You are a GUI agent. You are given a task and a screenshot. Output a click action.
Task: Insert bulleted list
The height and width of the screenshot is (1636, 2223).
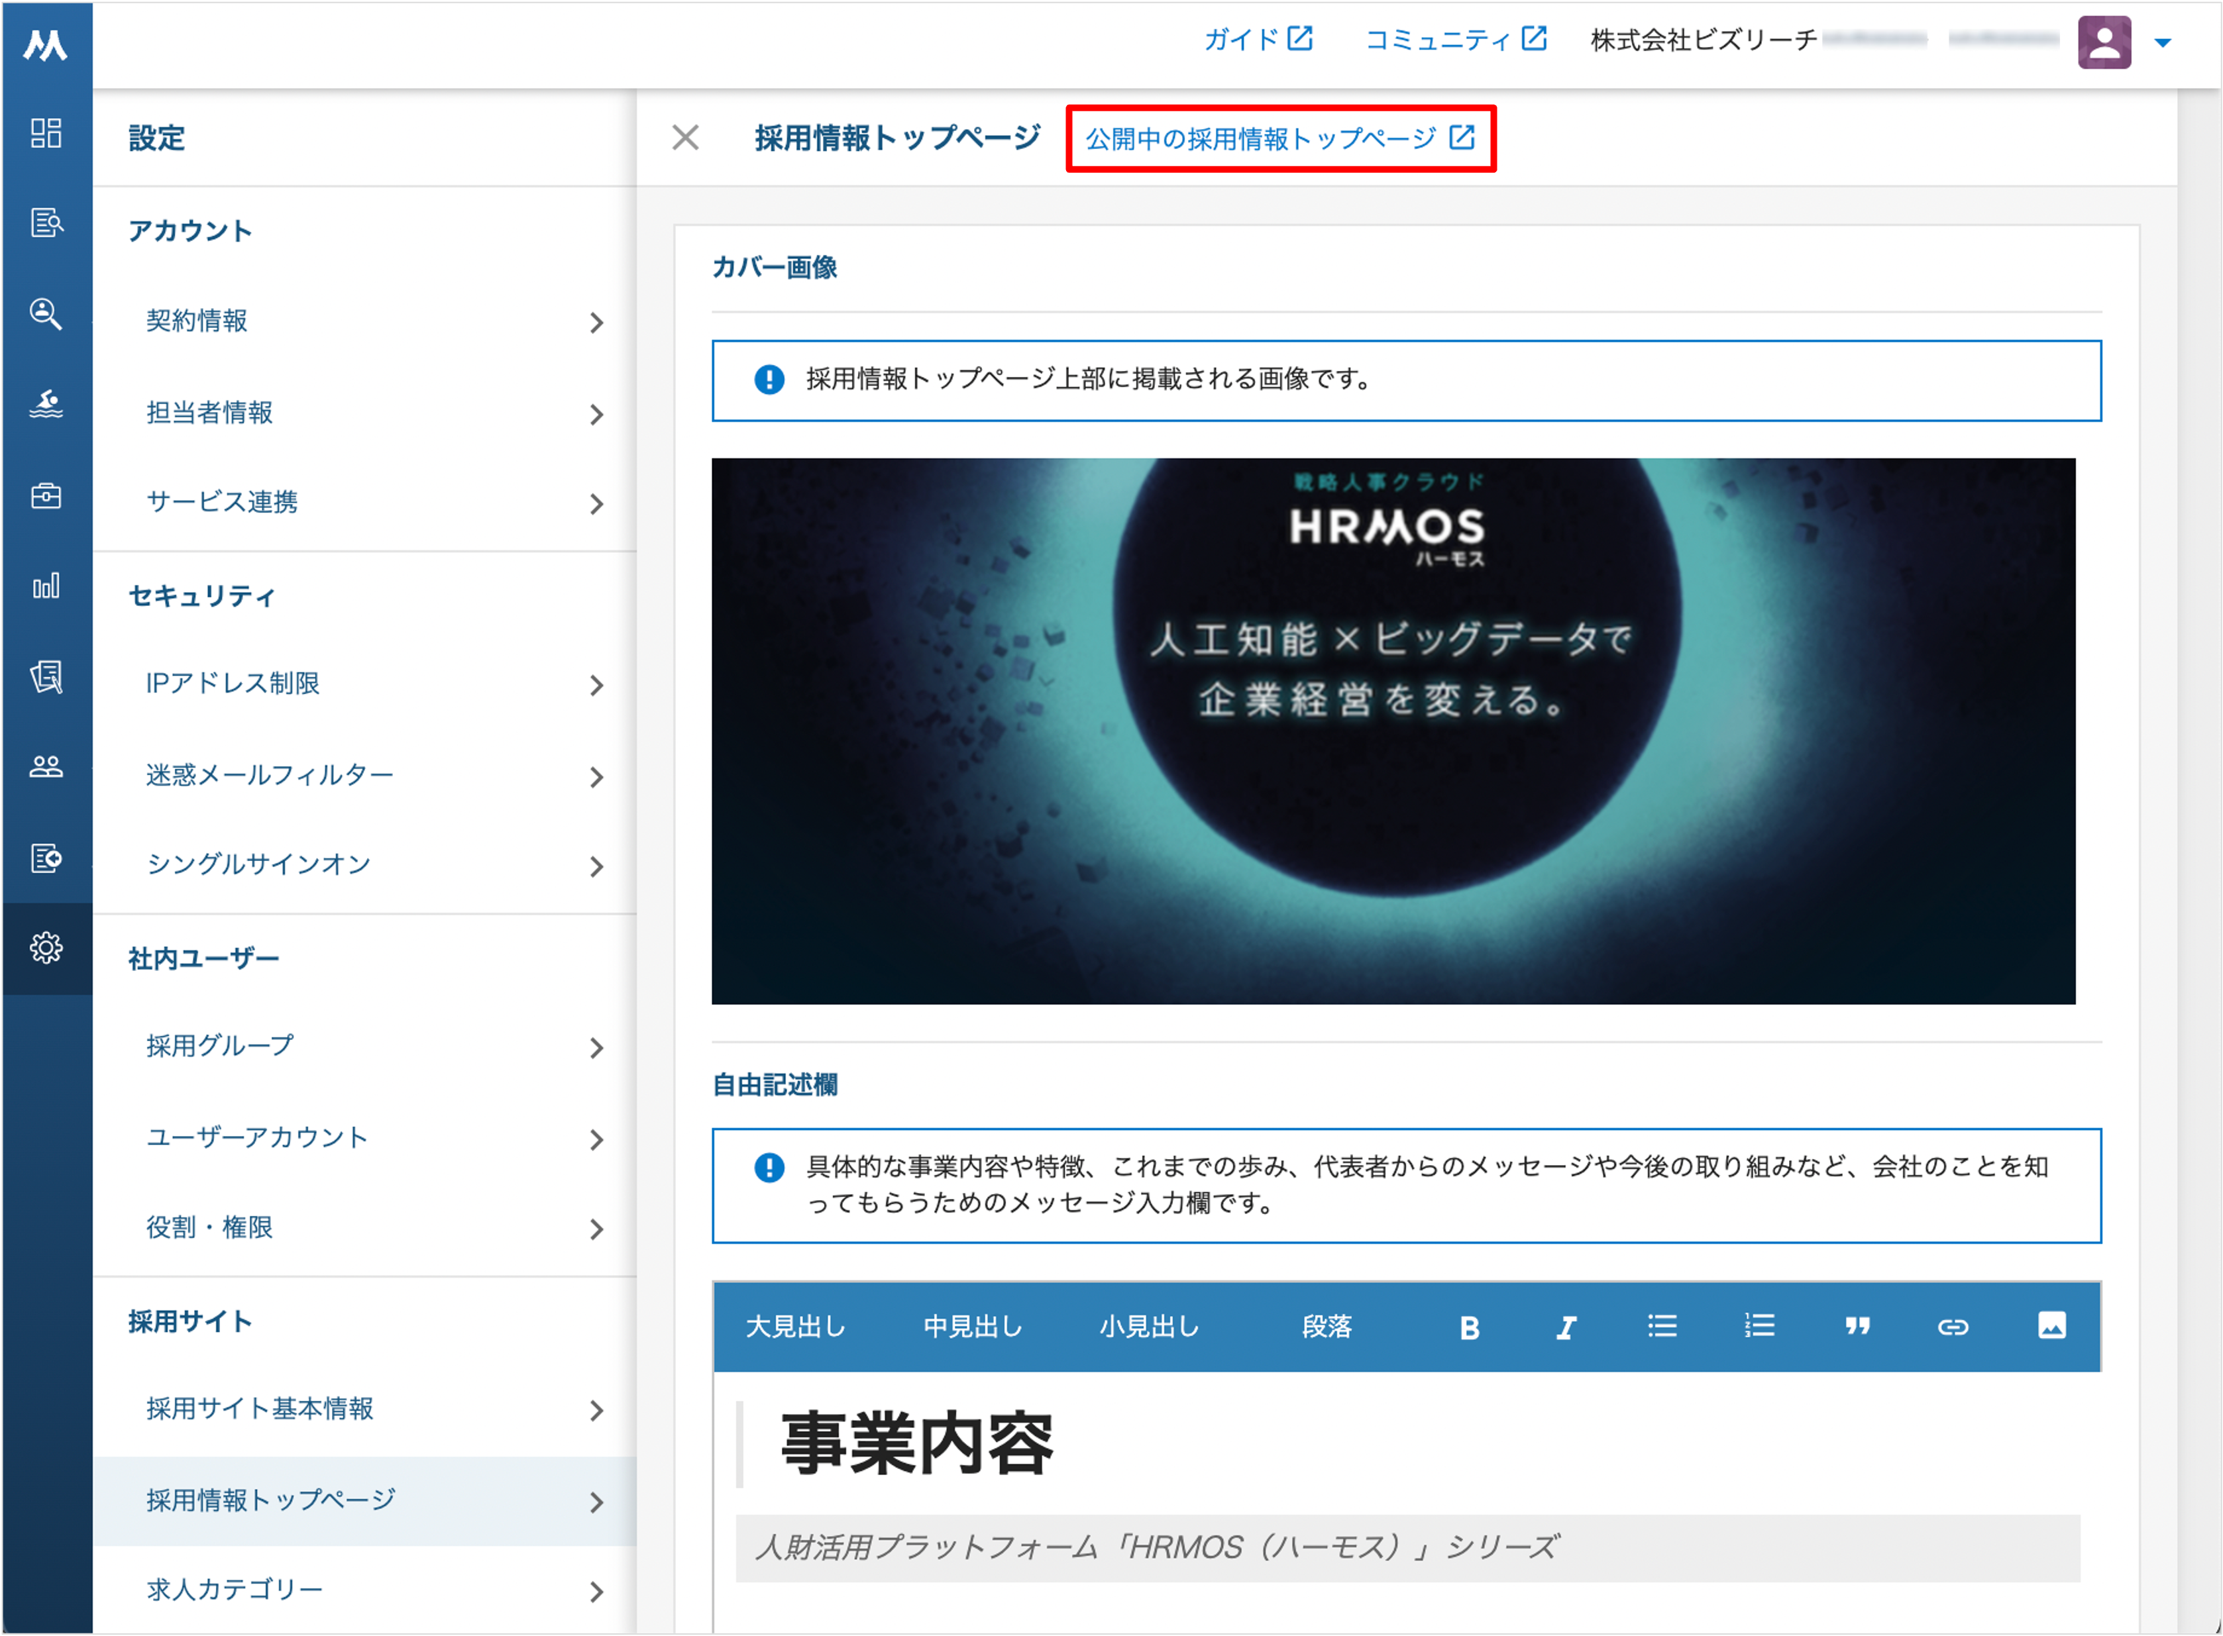point(1662,1325)
